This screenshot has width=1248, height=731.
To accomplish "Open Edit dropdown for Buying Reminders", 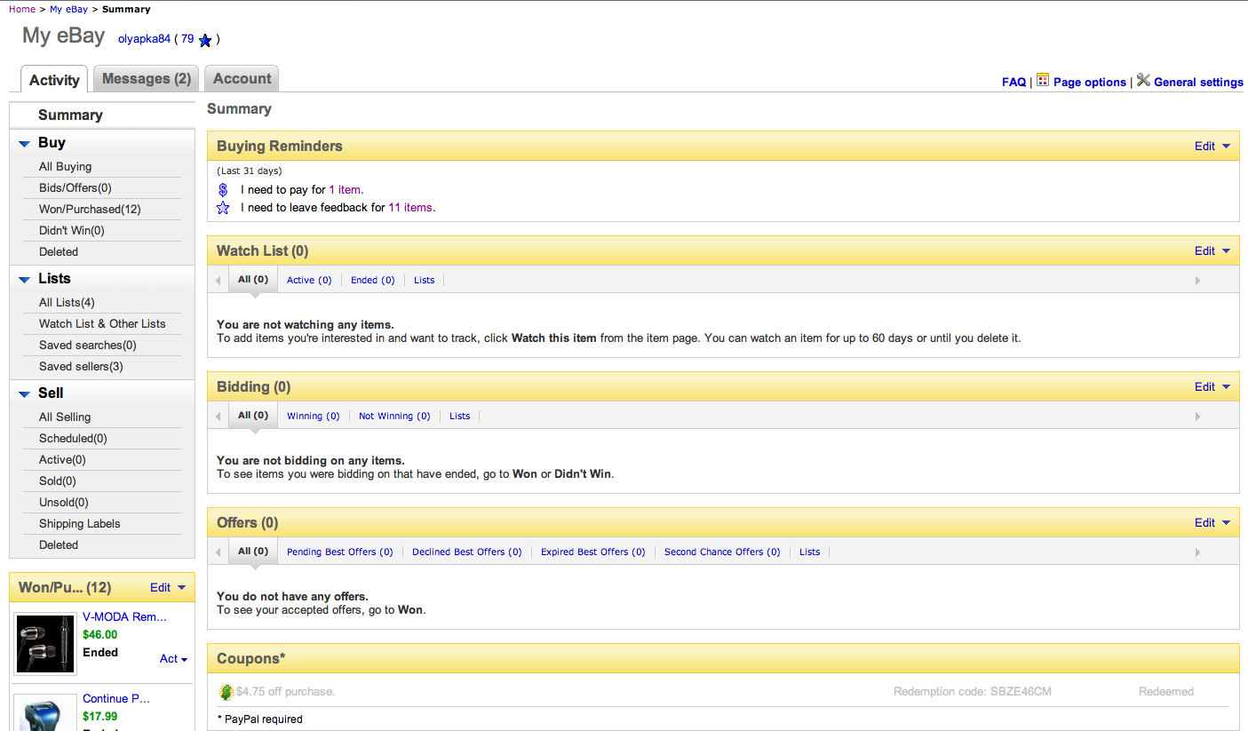I will (1212, 147).
